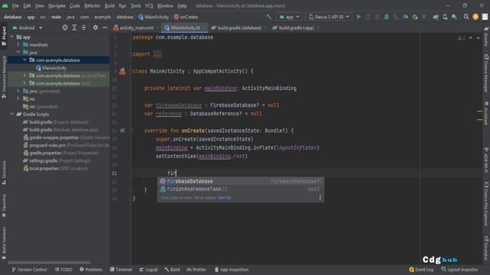Collapse the Gradle Scripts node
The width and height of the screenshot is (490, 275).
click(12, 114)
